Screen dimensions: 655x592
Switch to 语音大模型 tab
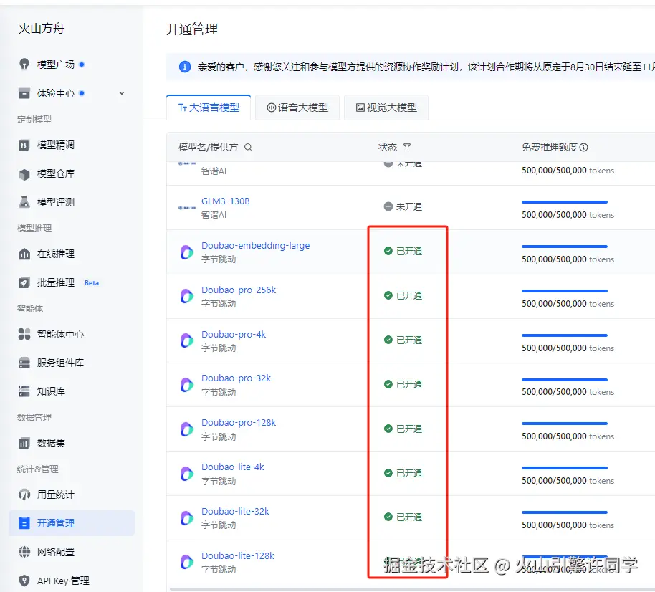297,108
